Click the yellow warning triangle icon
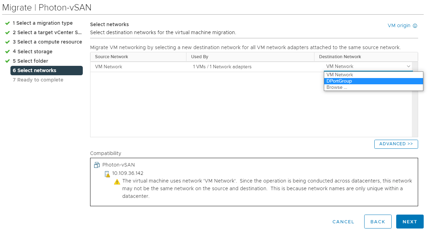431x232 pixels. [117, 182]
